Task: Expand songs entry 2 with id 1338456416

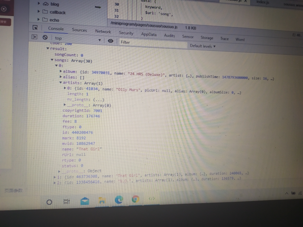Action: pos(55,183)
